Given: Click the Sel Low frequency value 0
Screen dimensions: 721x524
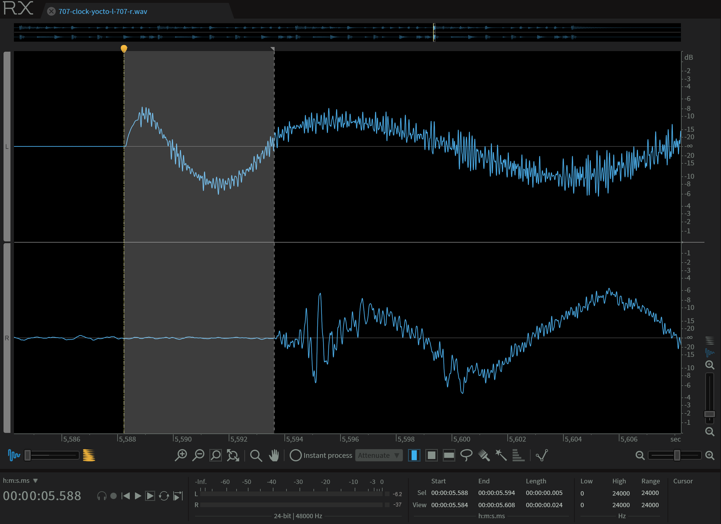Looking at the screenshot, I should coord(582,493).
